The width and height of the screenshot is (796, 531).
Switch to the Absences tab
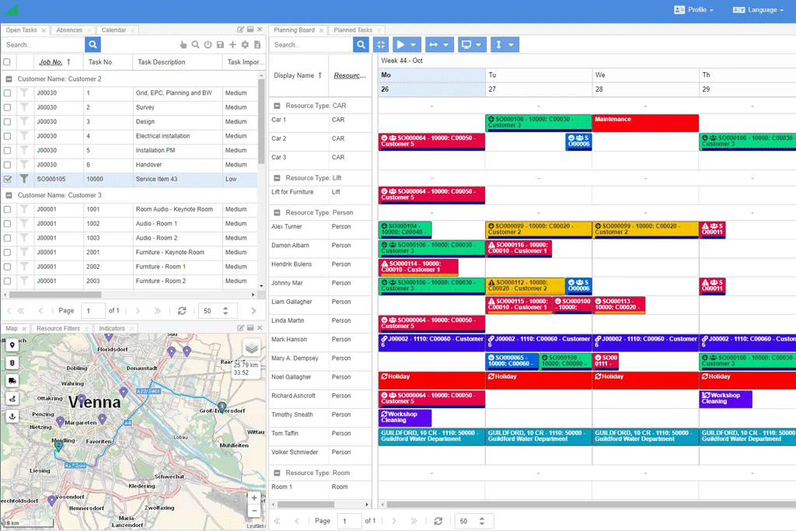point(69,30)
